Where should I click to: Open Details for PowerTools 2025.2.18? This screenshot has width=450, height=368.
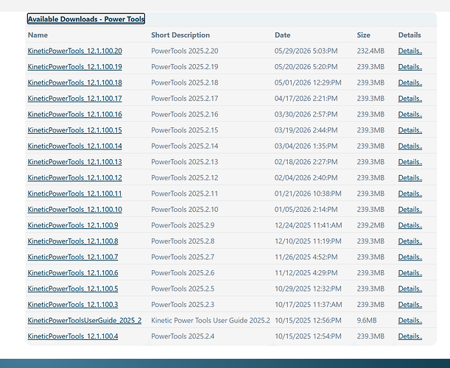coord(410,82)
